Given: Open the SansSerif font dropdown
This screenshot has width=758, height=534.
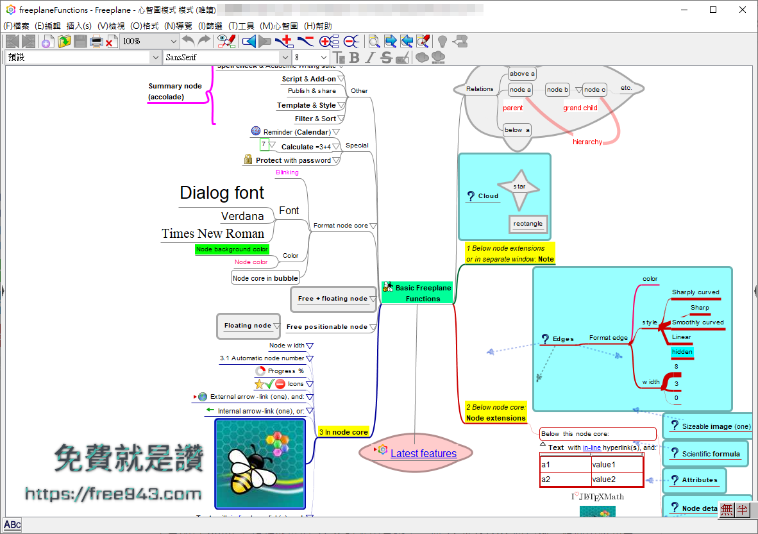Looking at the screenshot, I should click(x=283, y=58).
